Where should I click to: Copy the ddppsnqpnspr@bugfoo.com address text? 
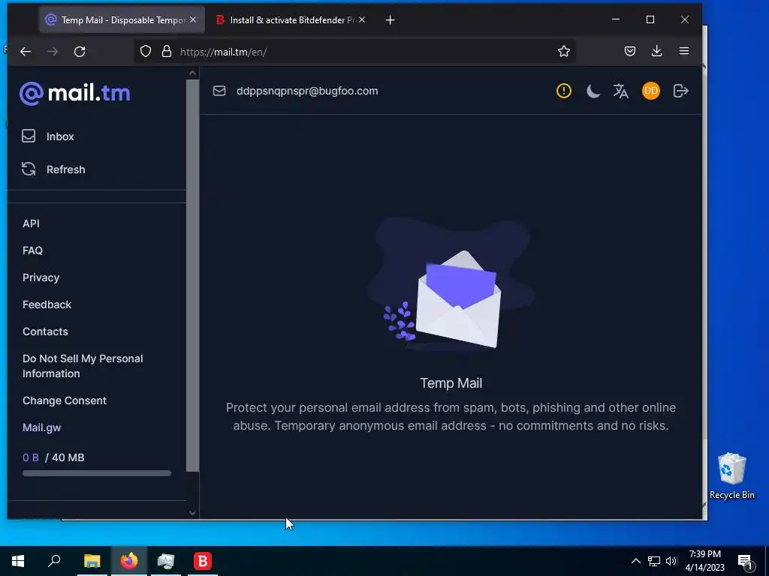307,91
